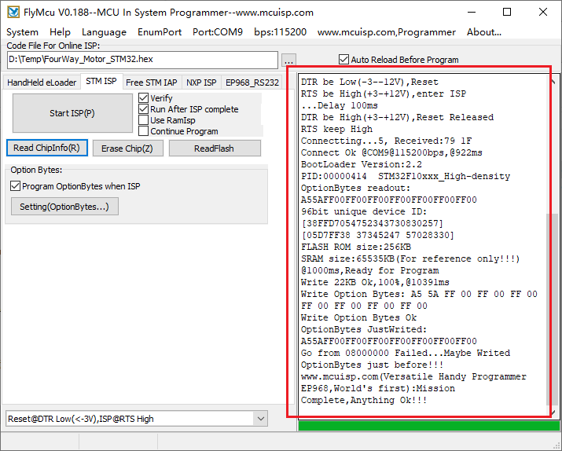Click log line 'PID:00000414 STM32F10xxx_High-density'
Image resolution: width=562 pixels, height=451 pixels.
click(406, 176)
